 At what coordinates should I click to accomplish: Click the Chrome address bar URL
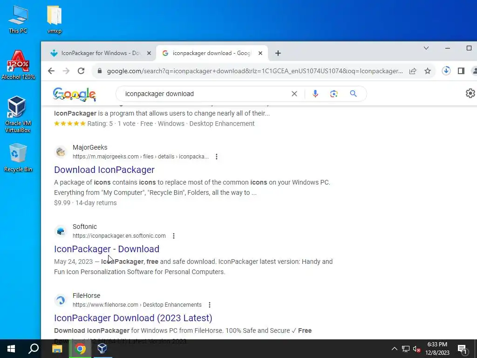tap(255, 71)
